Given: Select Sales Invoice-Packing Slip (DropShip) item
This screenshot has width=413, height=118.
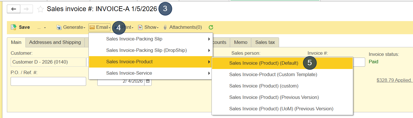Looking at the screenshot, I should (146, 50).
